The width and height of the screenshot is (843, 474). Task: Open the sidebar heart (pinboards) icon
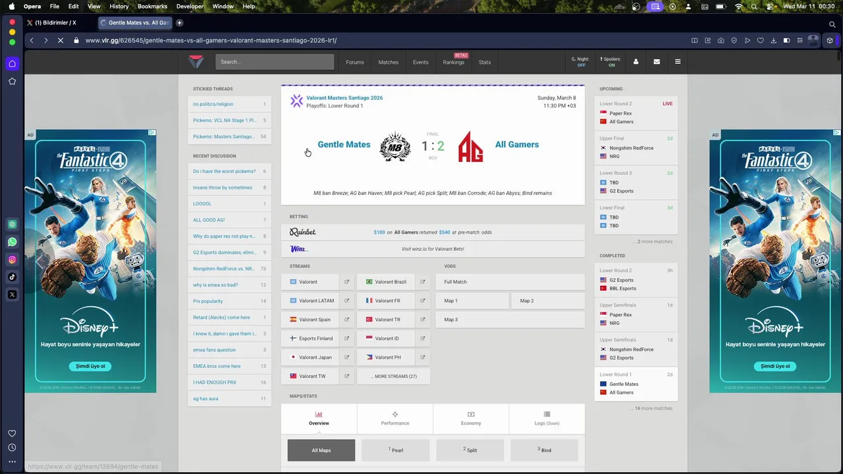[12, 433]
